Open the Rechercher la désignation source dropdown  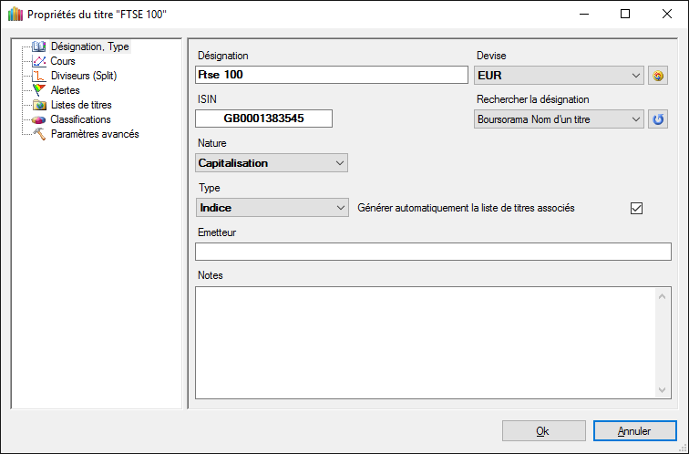tap(635, 119)
